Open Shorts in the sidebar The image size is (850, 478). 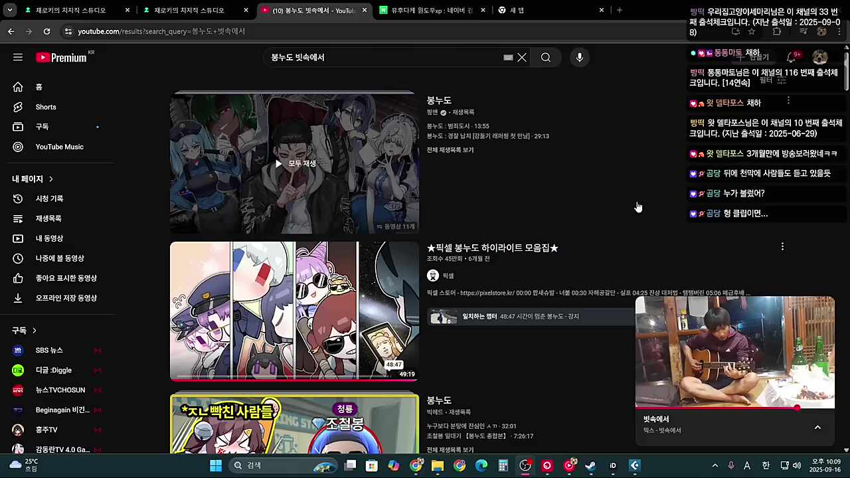(x=46, y=107)
